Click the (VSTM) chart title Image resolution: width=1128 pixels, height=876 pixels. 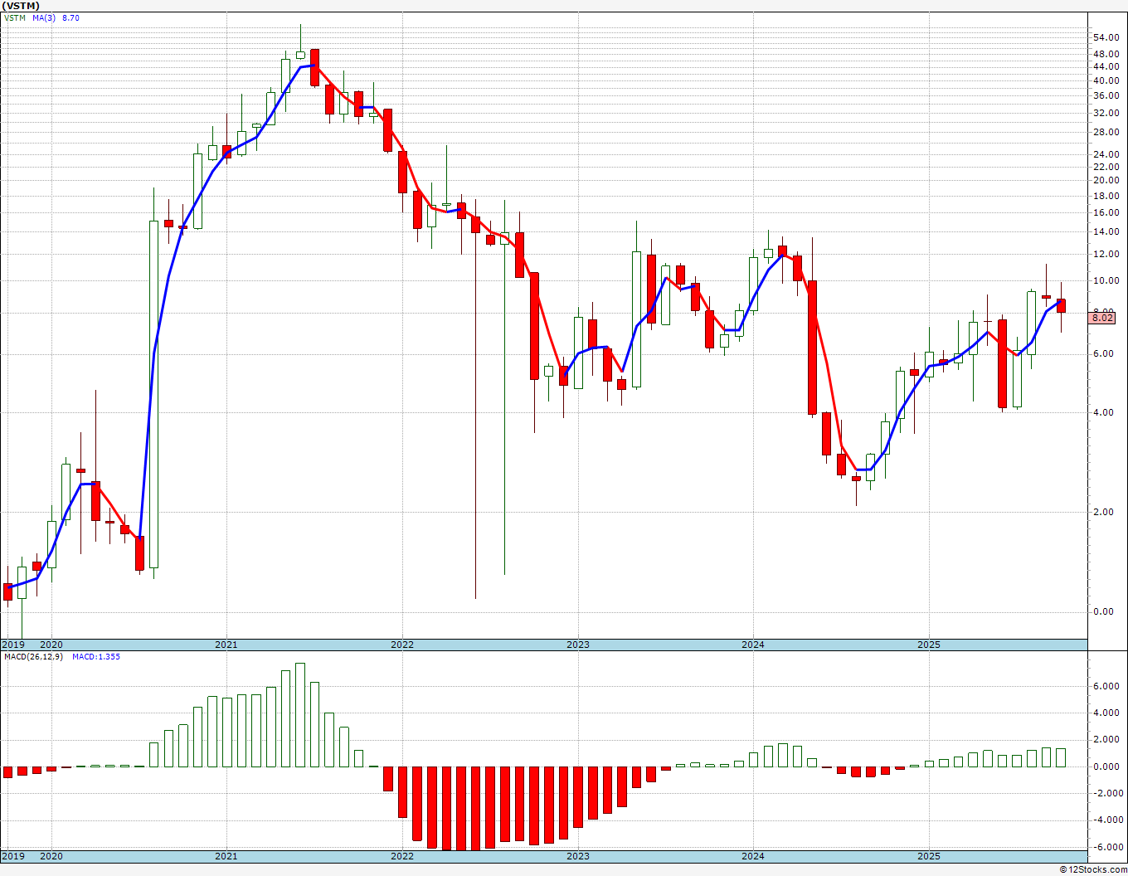click(x=21, y=6)
